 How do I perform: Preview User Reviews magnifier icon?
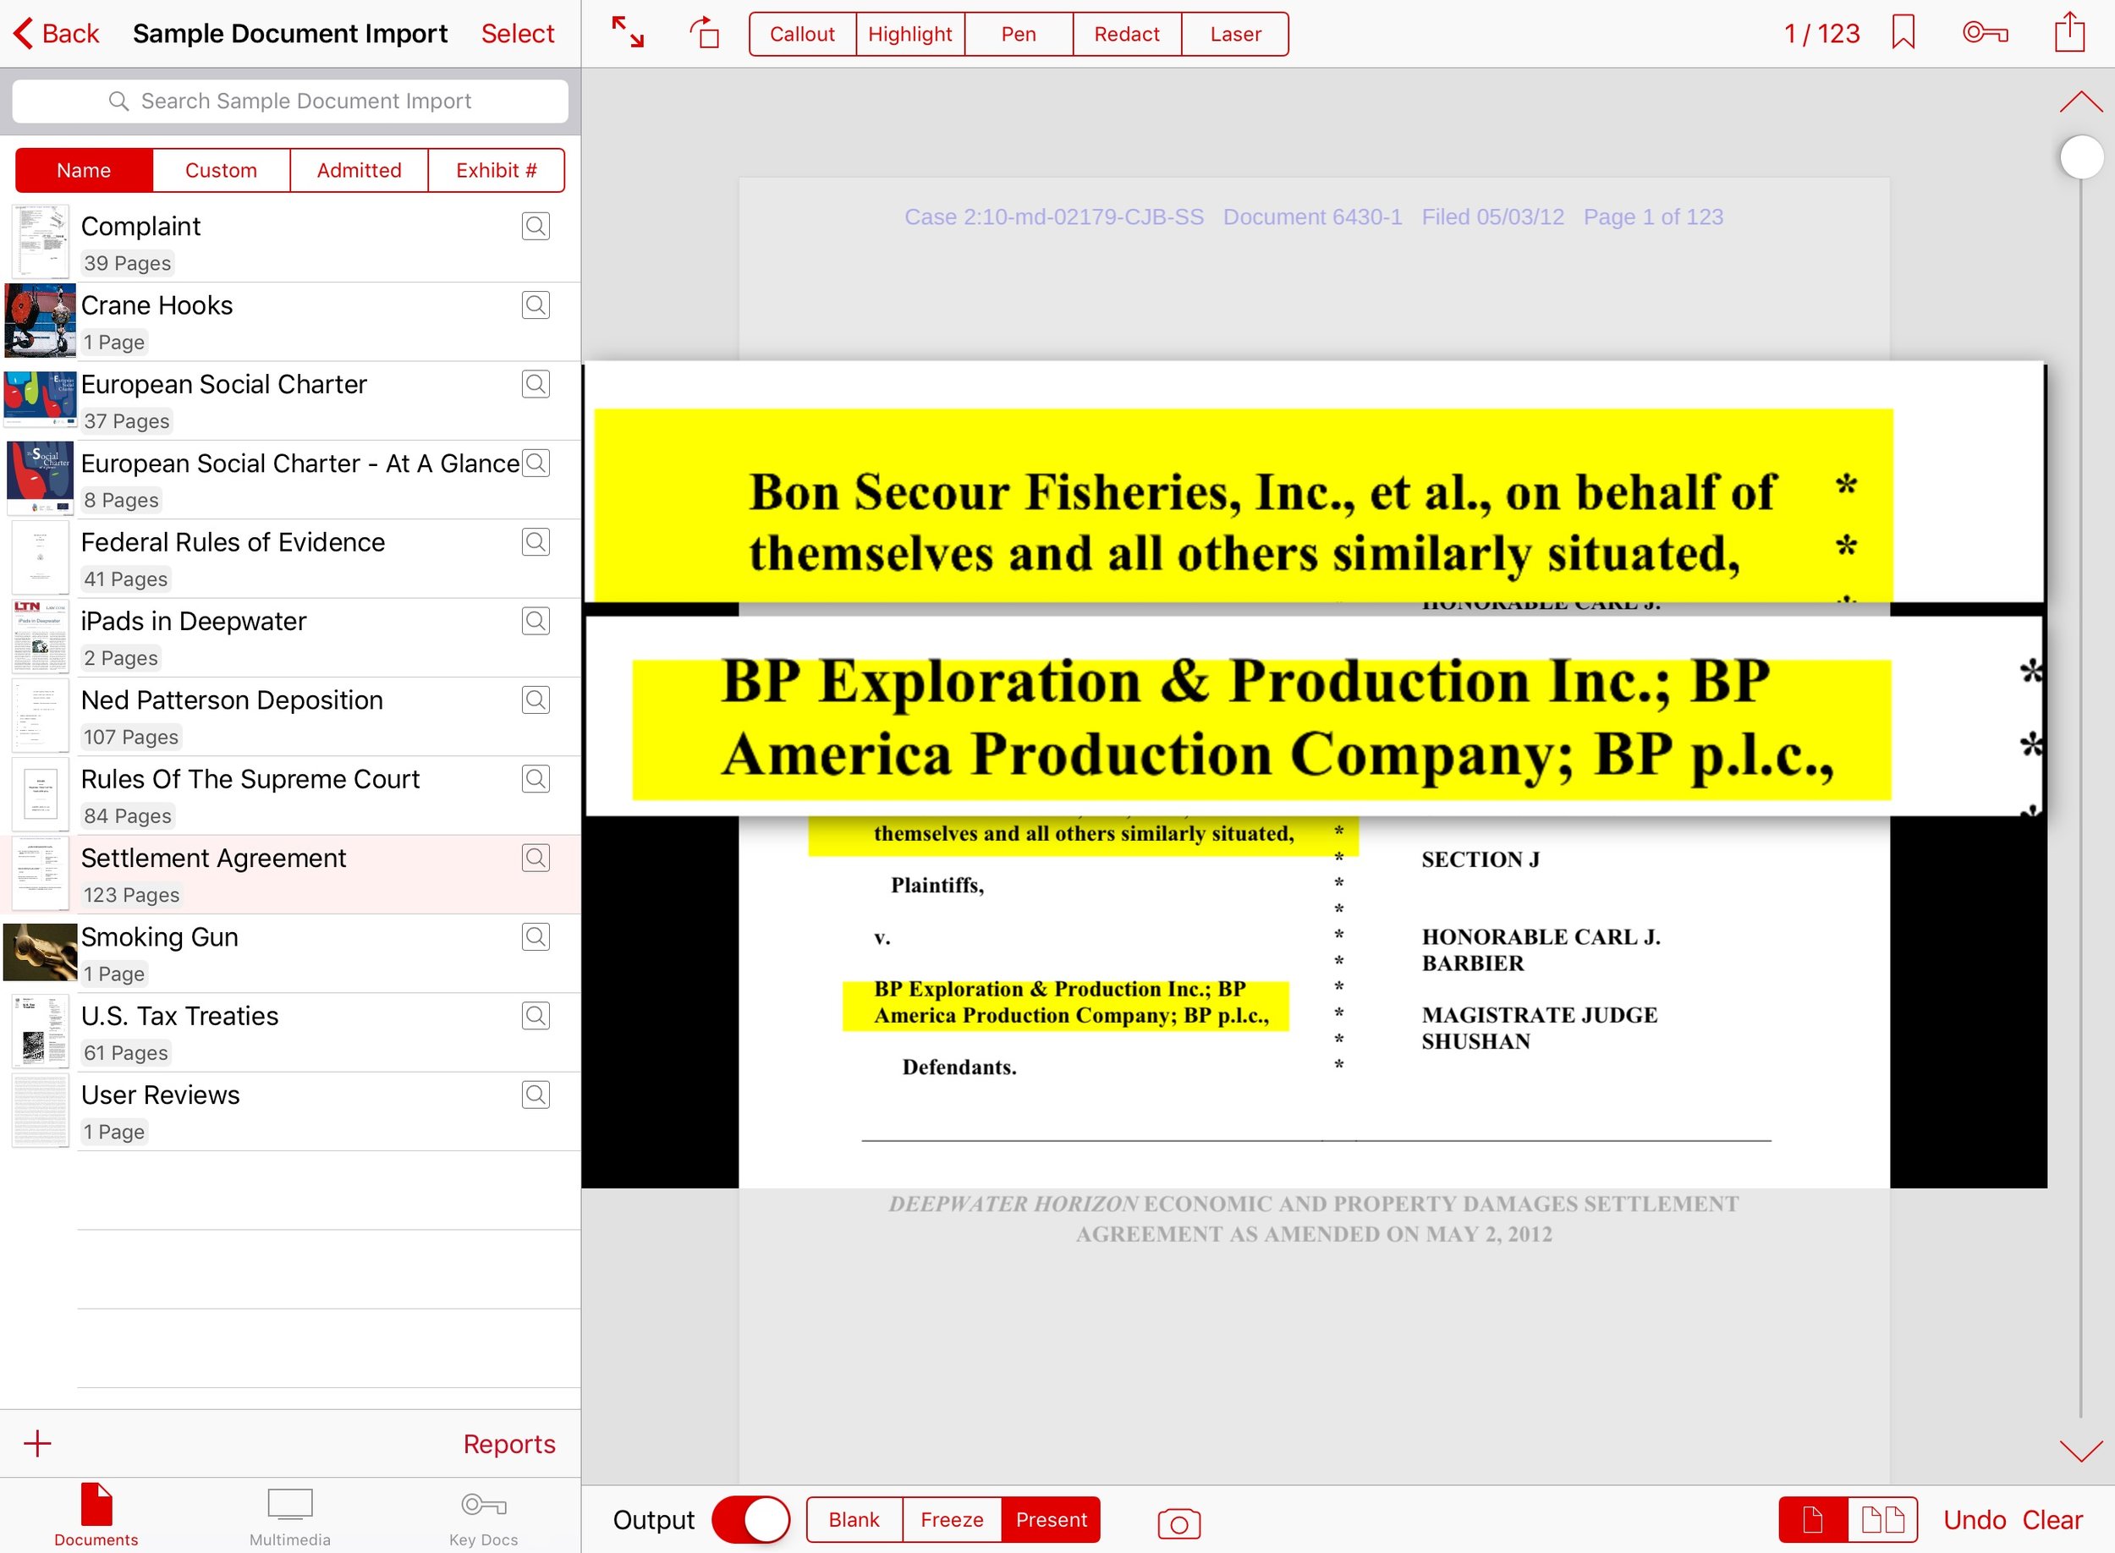pos(536,1095)
